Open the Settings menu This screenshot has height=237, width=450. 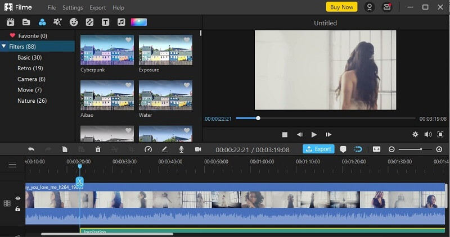[73, 7]
